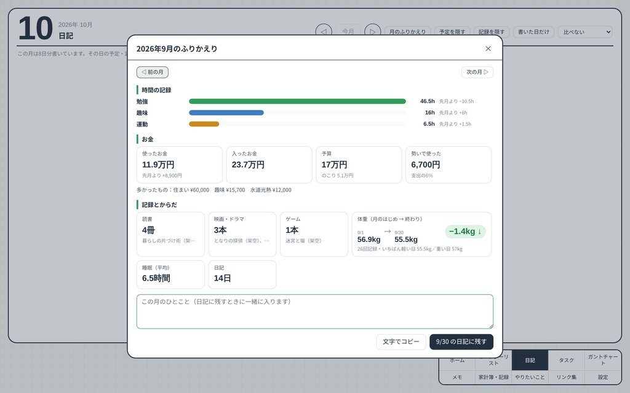Switch to やりたいこと tab
Image resolution: width=630 pixels, height=393 pixels.
(x=530, y=378)
